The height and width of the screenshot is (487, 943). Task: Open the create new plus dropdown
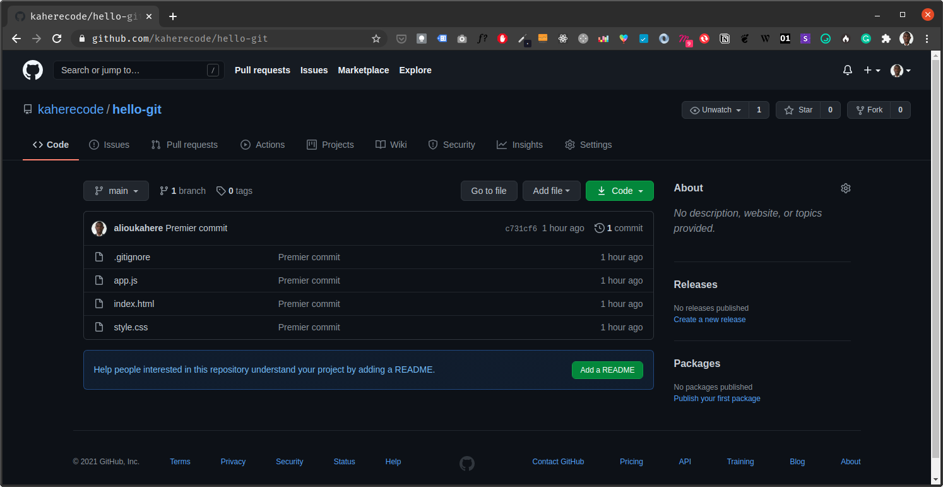[871, 70]
